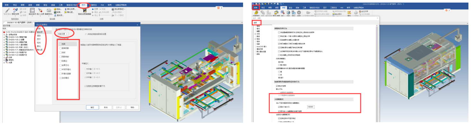Open the 性能设置 dropdown button
Screen dimensions: 471x126
click(62, 34)
